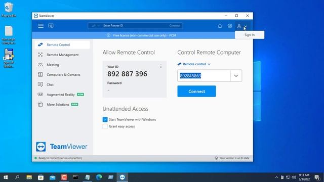Open the Recycle Bin desktop icon
Viewport: 324px width, 182px height.
tap(9, 10)
